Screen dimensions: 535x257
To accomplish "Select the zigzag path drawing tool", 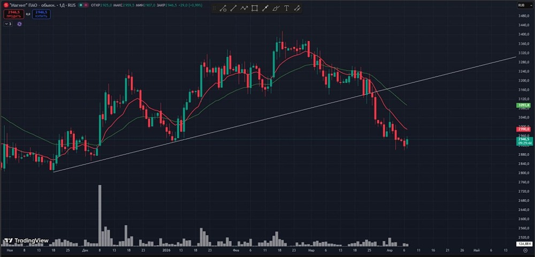I will (244, 8).
